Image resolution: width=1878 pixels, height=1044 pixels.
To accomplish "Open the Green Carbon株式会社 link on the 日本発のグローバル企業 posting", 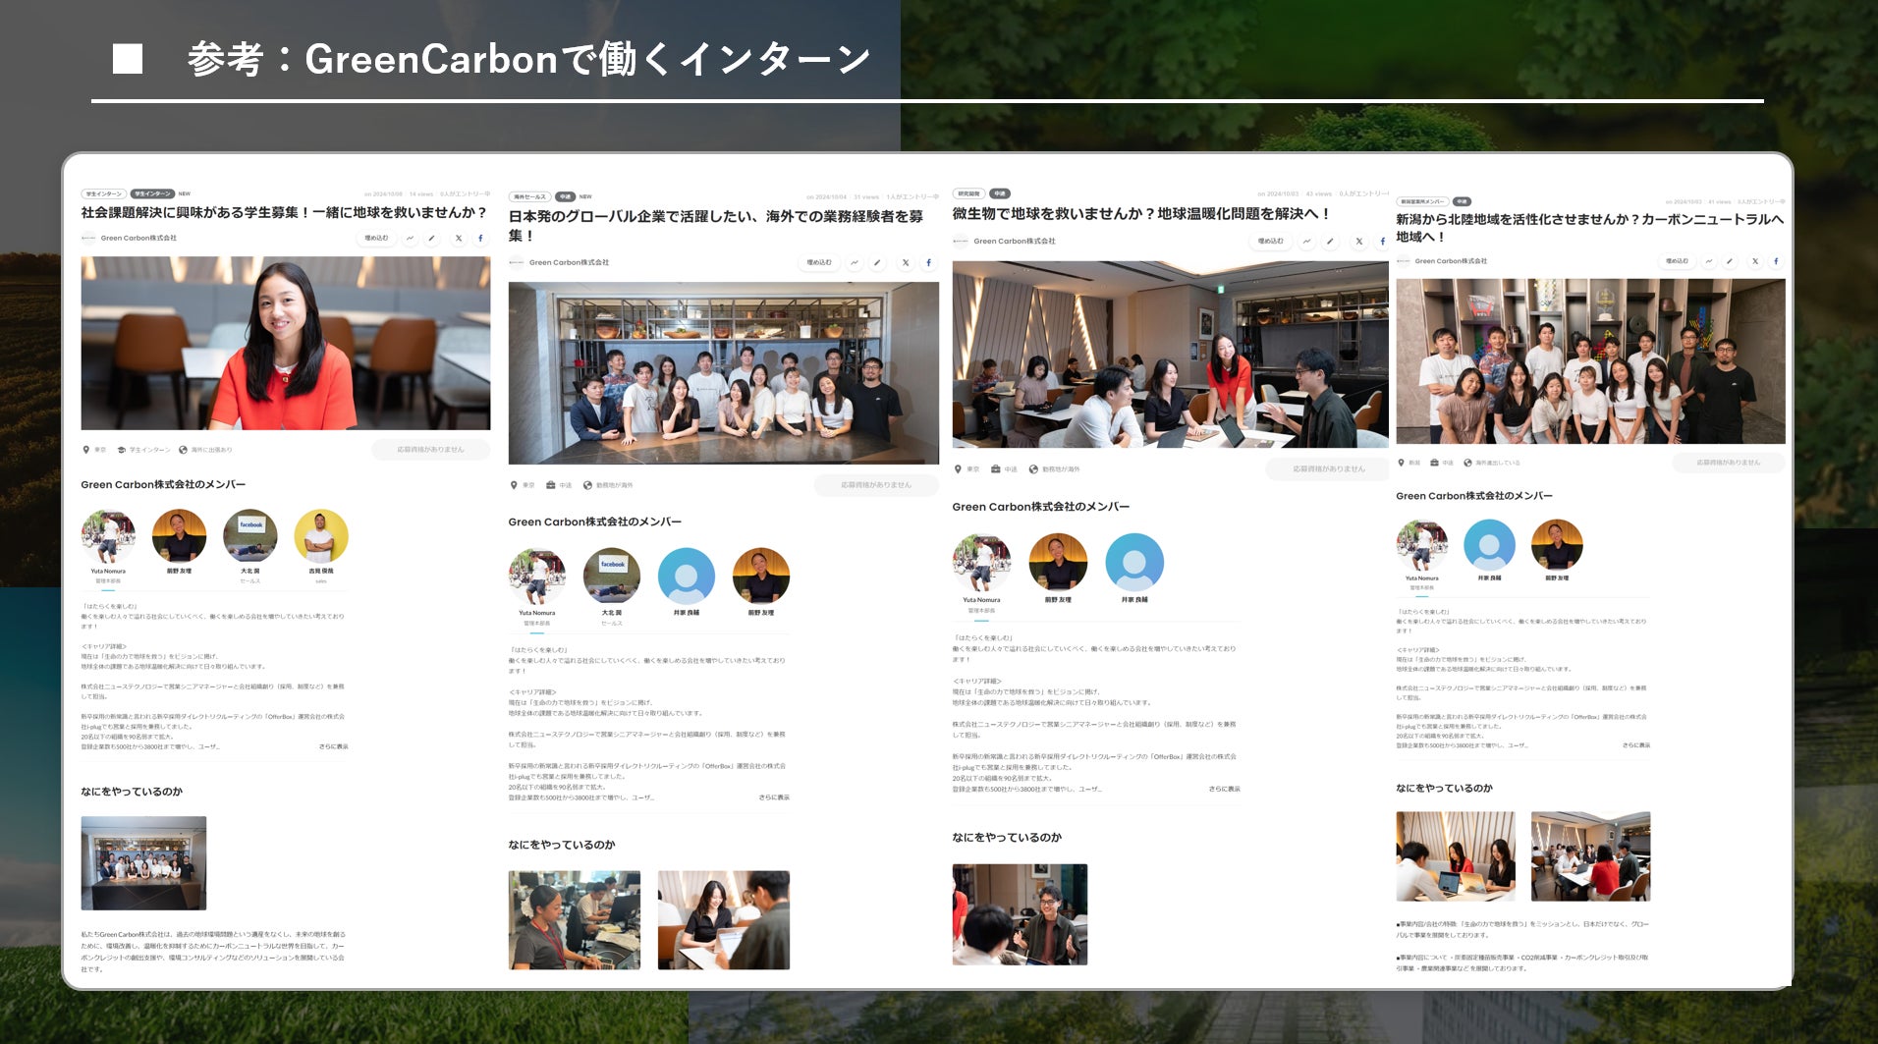I will point(569,262).
